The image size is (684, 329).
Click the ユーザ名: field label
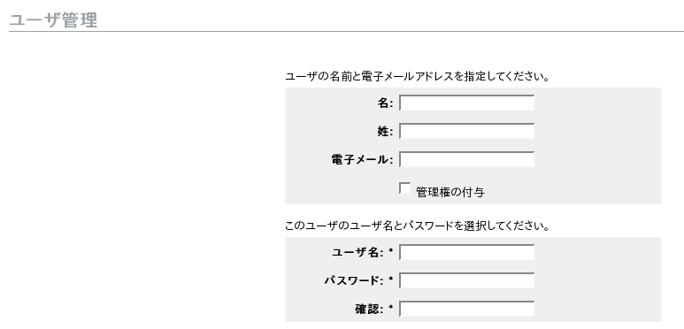click(357, 252)
